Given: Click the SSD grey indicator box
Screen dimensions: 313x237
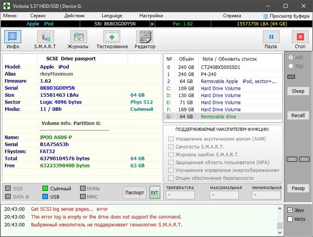Looking at the screenshot, I should pos(8,188).
